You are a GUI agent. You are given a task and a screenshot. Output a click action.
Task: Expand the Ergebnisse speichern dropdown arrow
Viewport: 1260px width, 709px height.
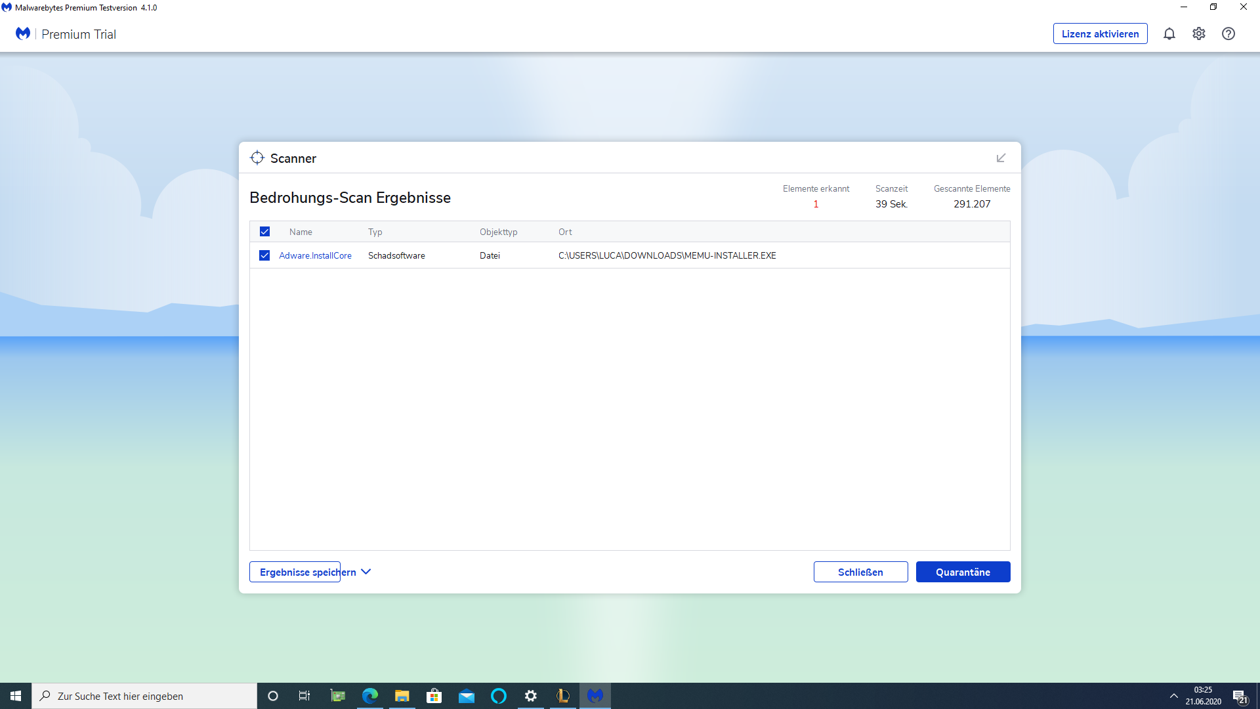pyautogui.click(x=366, y=572)
